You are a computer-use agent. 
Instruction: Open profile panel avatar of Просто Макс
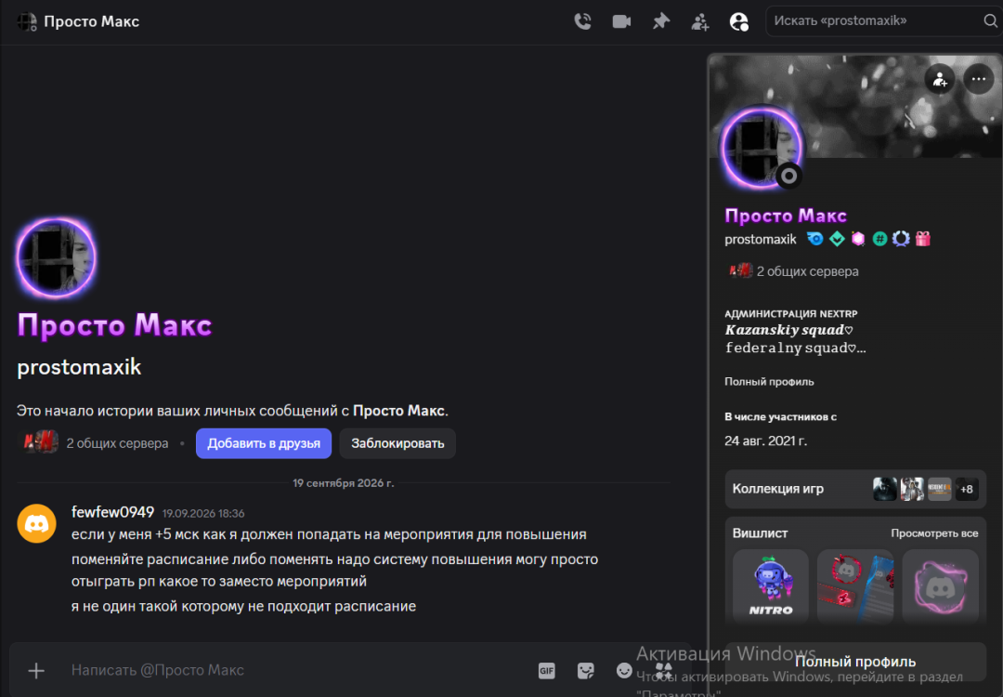tap(762, 147)
